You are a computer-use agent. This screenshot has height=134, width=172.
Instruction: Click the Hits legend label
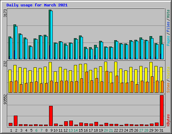168,14
